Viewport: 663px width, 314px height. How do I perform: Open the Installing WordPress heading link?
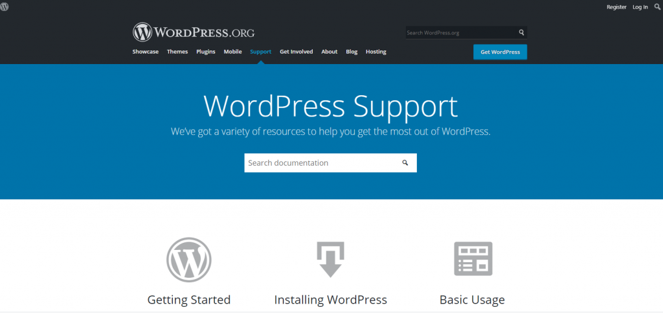tap(330, 300)
